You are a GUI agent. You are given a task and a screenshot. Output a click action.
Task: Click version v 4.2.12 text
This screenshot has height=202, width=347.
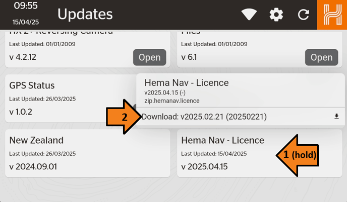pyautogui.click(x=23, y=57)
